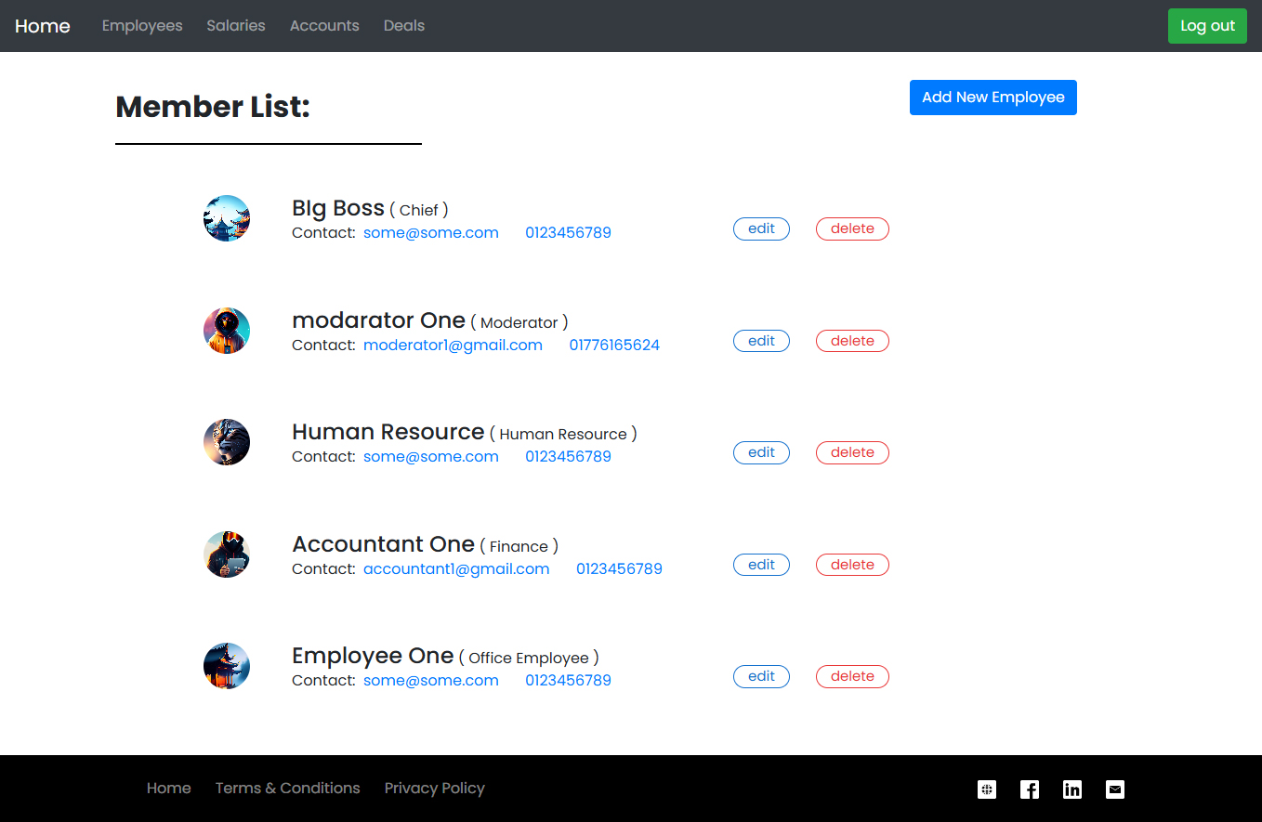Click BIg Boss profile avatar
Image resolution: width=1262 pixels, height=822 pixels.
click(227, 219)
